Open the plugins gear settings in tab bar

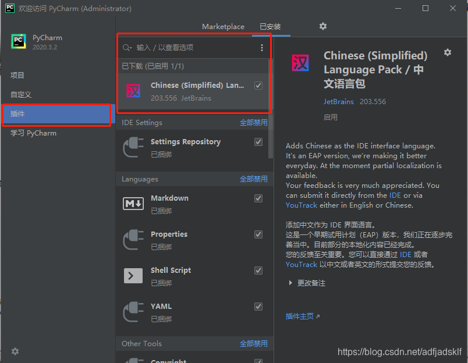click(323, 26)
